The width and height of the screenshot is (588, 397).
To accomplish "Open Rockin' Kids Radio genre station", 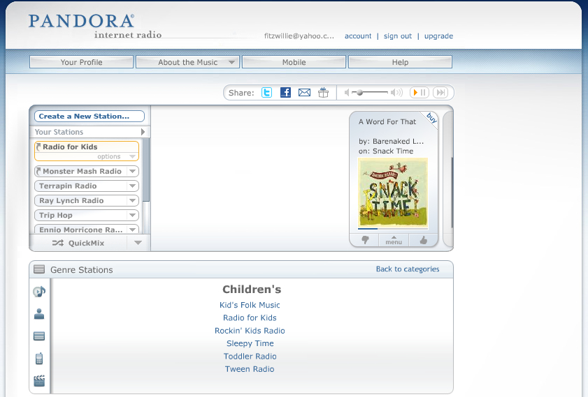I will (250, 331).
